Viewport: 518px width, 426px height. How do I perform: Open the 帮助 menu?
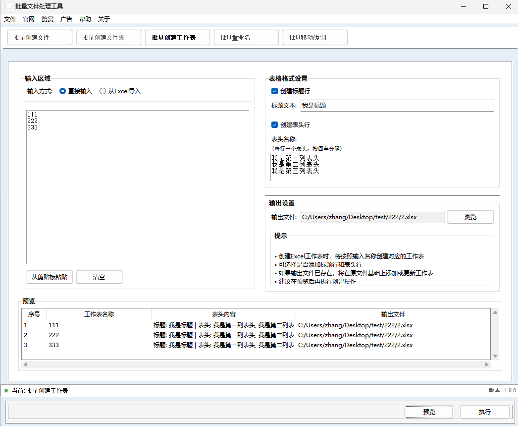pyautogui.click(x=84, y=19)
